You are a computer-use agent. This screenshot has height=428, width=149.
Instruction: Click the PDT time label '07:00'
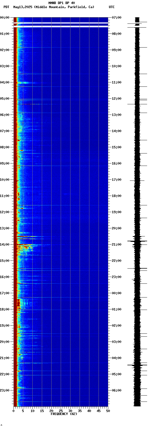pyautogui.click(x=5, y=131)
